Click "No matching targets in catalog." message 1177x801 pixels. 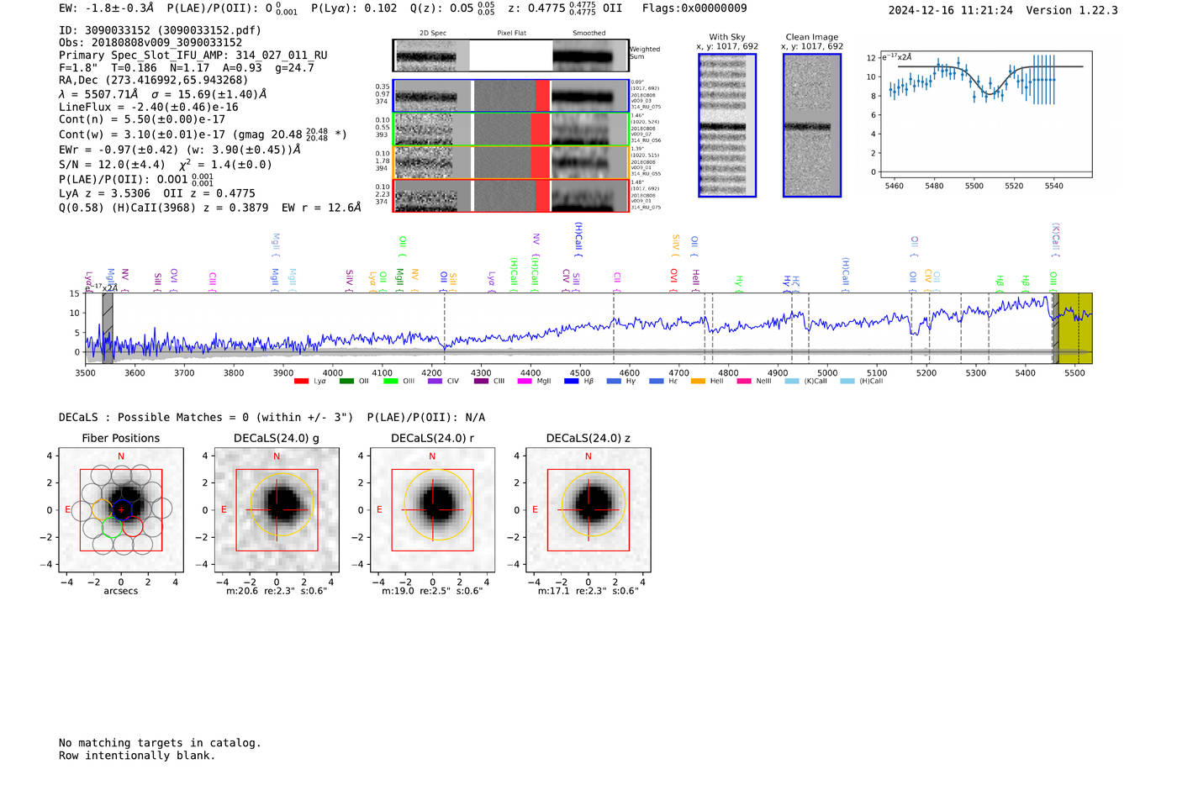160,743
